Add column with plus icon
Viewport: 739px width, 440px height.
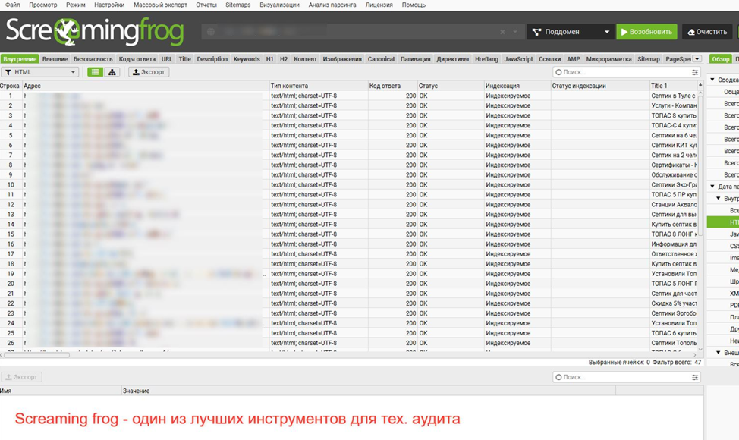pyautogui.click(x=700, y=85)
